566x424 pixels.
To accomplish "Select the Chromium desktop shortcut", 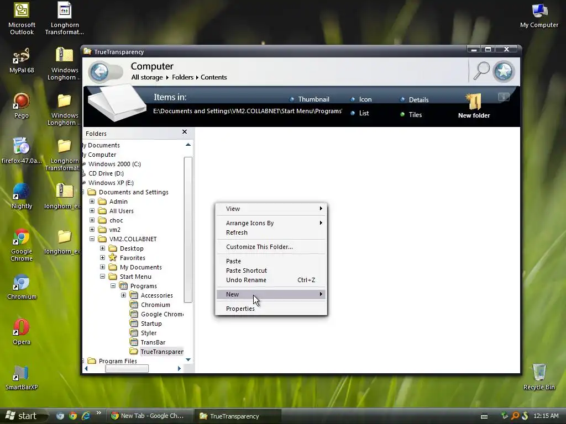I will [x=22, y=287].
